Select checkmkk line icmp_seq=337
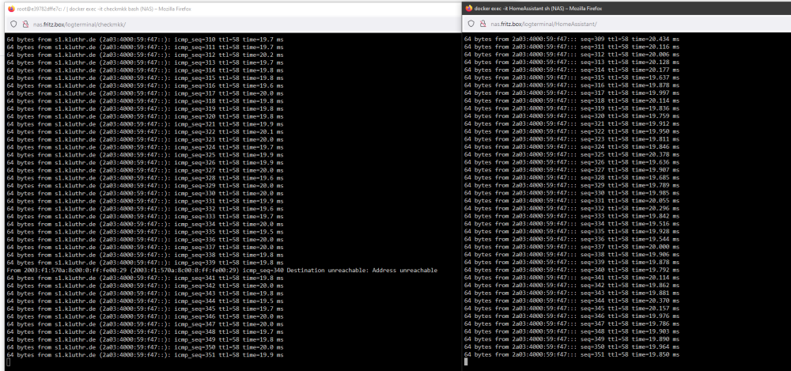 (145, 247)
